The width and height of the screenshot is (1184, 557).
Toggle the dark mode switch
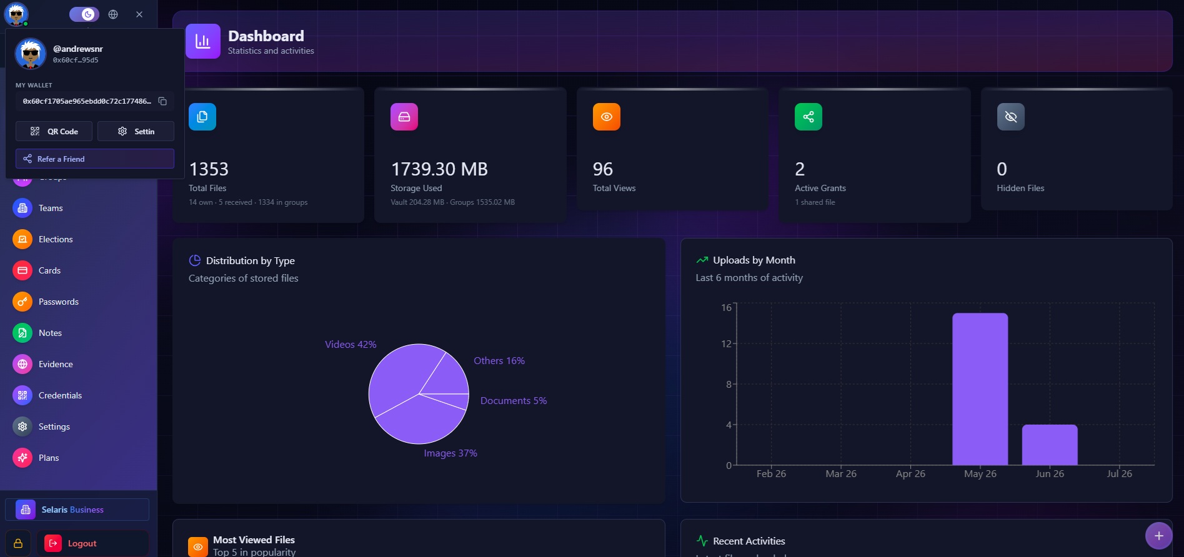pos(84,14)
